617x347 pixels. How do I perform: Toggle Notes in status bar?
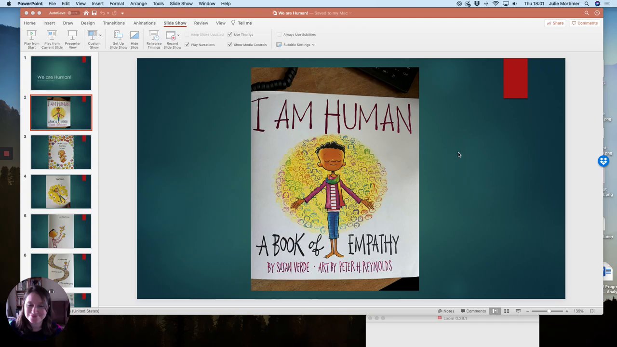point(446,311)
